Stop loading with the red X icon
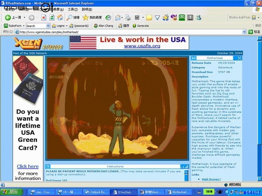This screenshot has width=262, height=196. pos(44,18)
